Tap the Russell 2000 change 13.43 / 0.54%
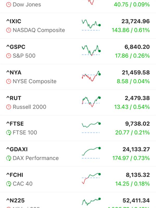This screenshot has height=208, width=156. 132,107
